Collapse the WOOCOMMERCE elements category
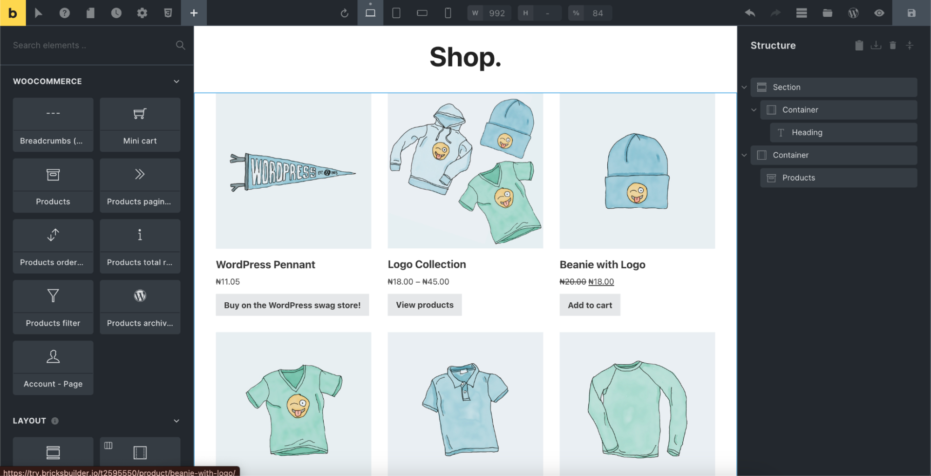The image size is (931, 476). tap(176, 81)
